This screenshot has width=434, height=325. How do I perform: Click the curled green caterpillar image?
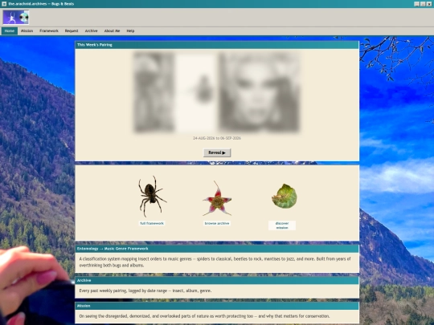coord(285,196)
